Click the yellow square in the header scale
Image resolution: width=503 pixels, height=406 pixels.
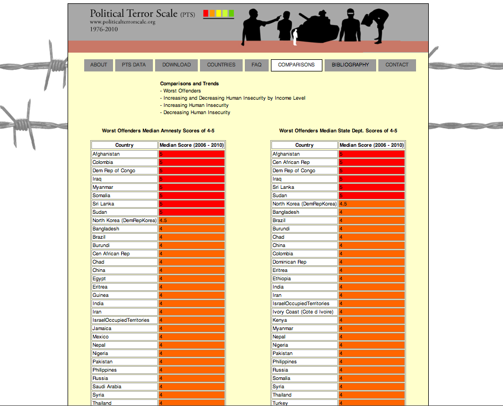click(x=218, y=13)
